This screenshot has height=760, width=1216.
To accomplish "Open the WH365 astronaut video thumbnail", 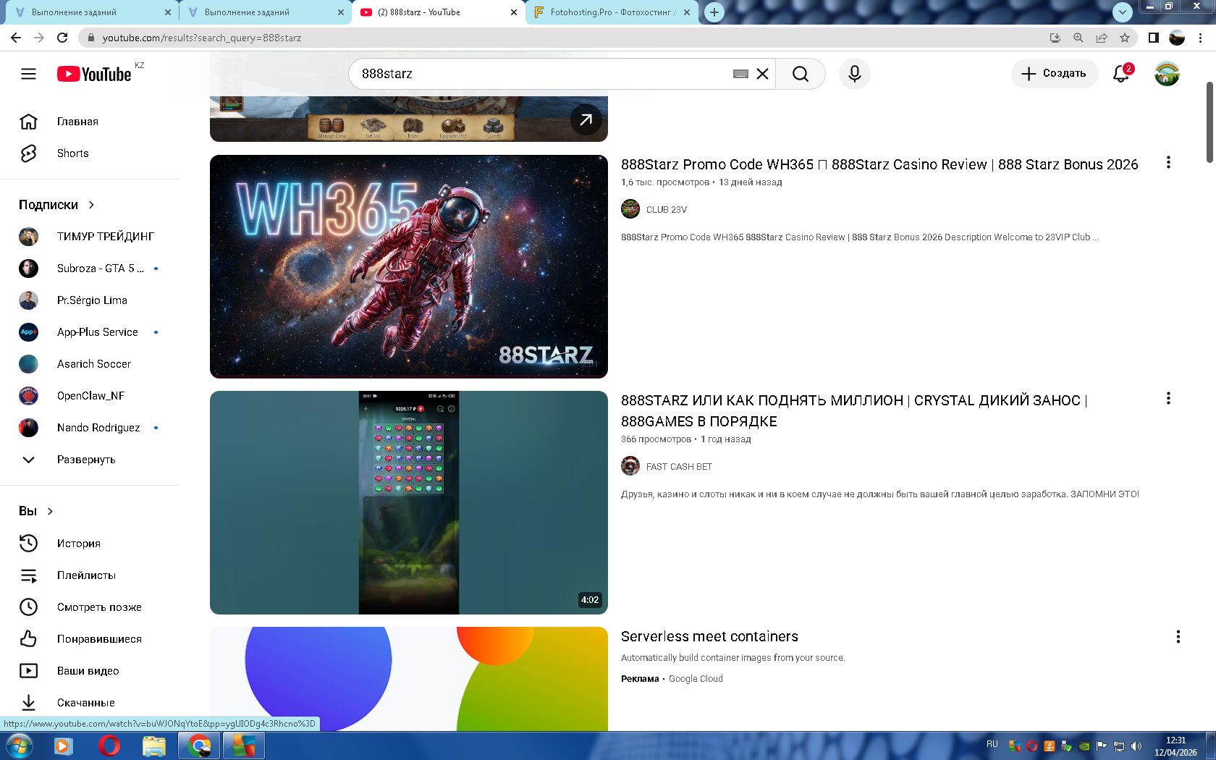I will [x=408, y=266].
